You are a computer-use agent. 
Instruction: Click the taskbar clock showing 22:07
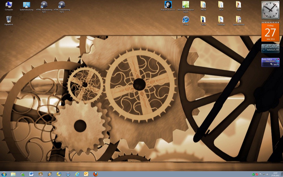coord(275,174)
